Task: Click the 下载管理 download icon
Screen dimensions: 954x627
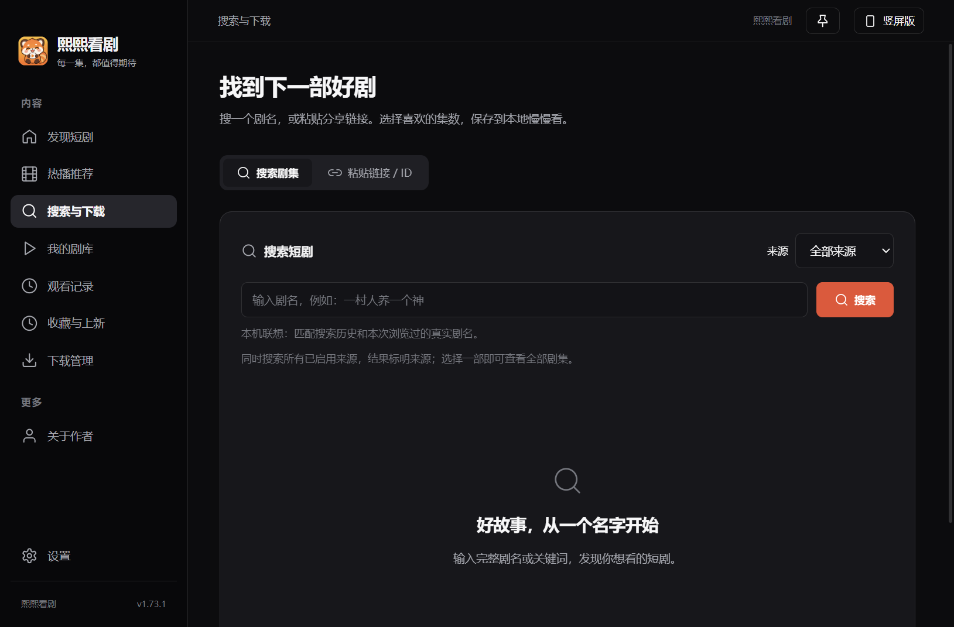Action: click(29, 361)
